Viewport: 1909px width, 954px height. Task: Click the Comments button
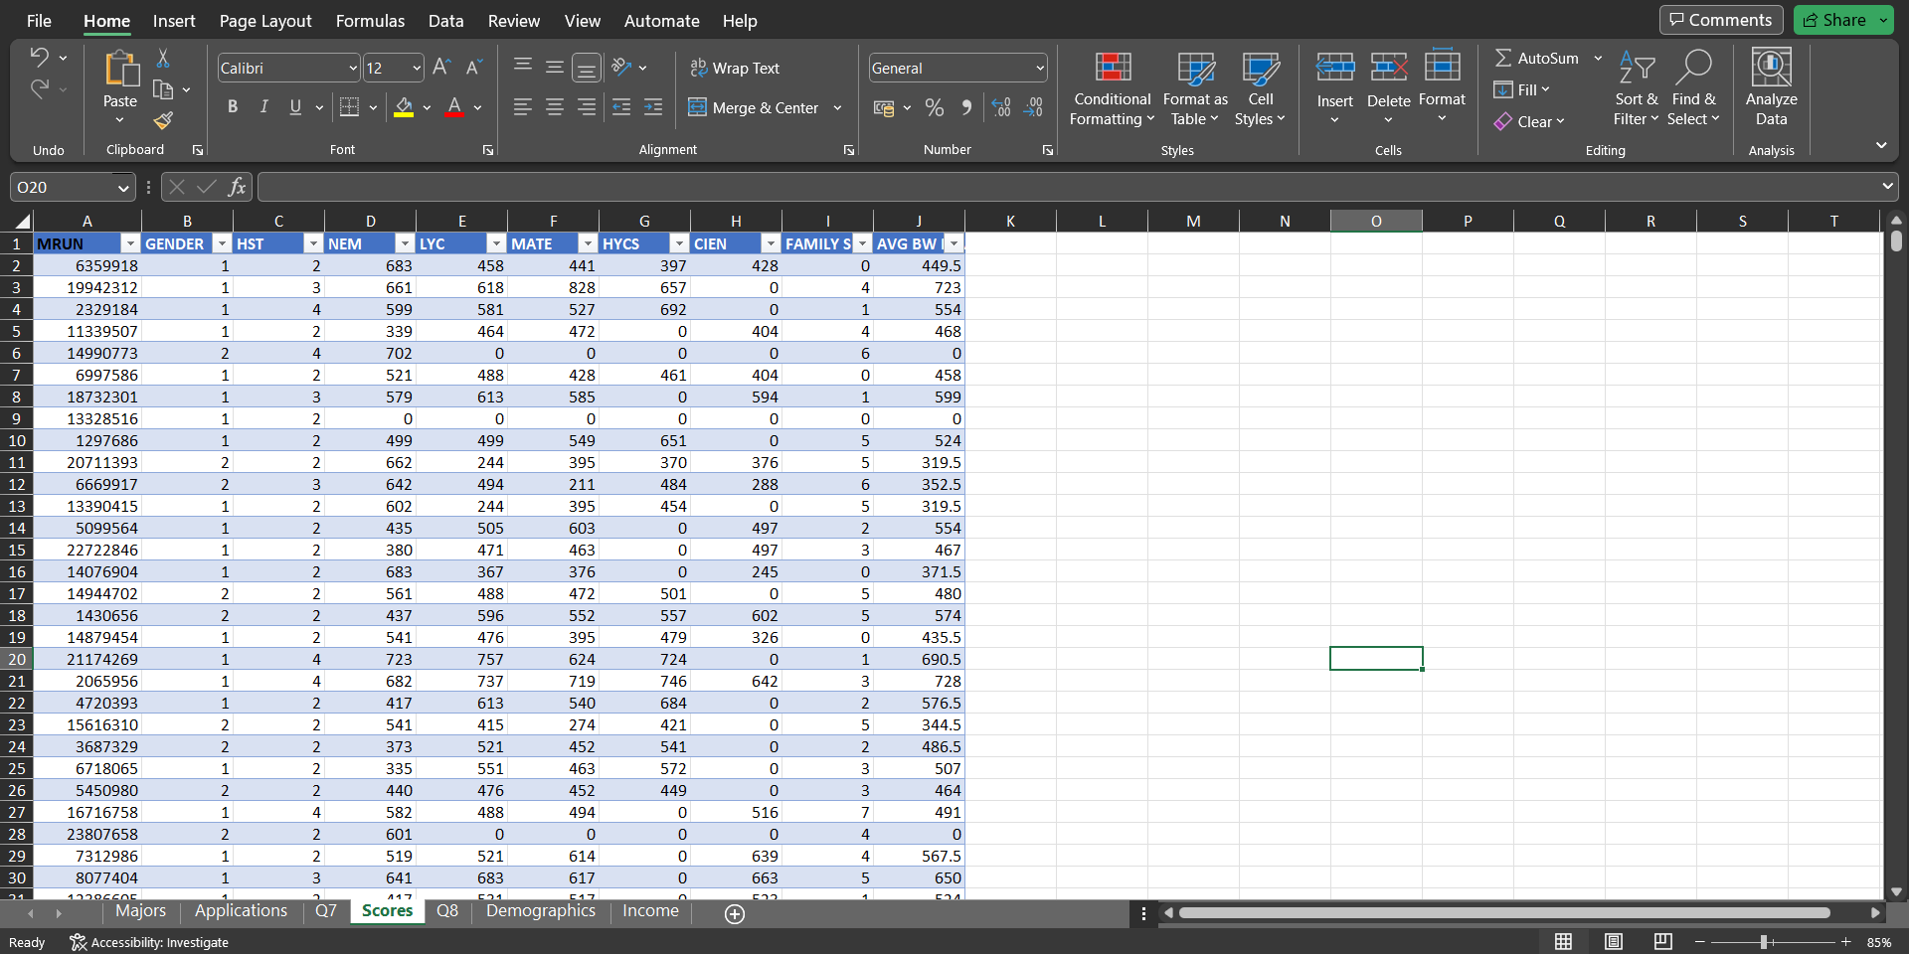point(1721,20)
